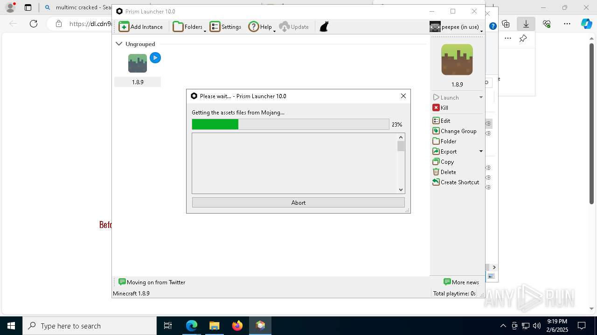Kill the running instance
The width and height of the screenshot is (597, 335).
[440, 107]
